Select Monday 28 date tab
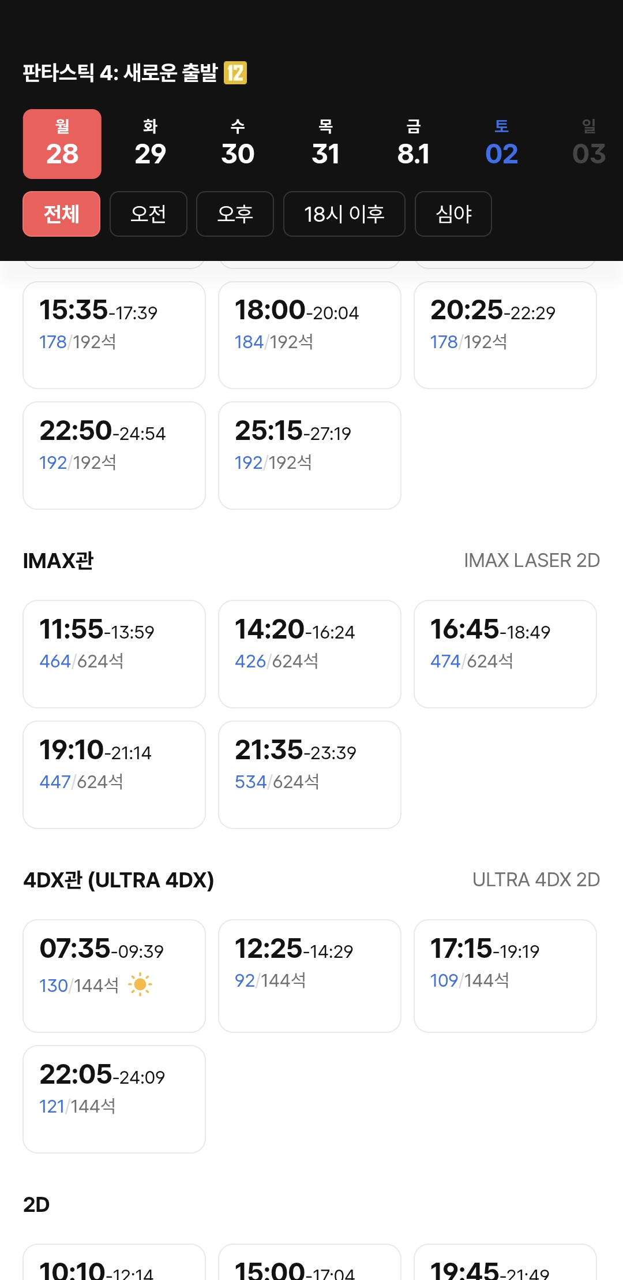The image size is (623, 1280). (x=62, y=144)
